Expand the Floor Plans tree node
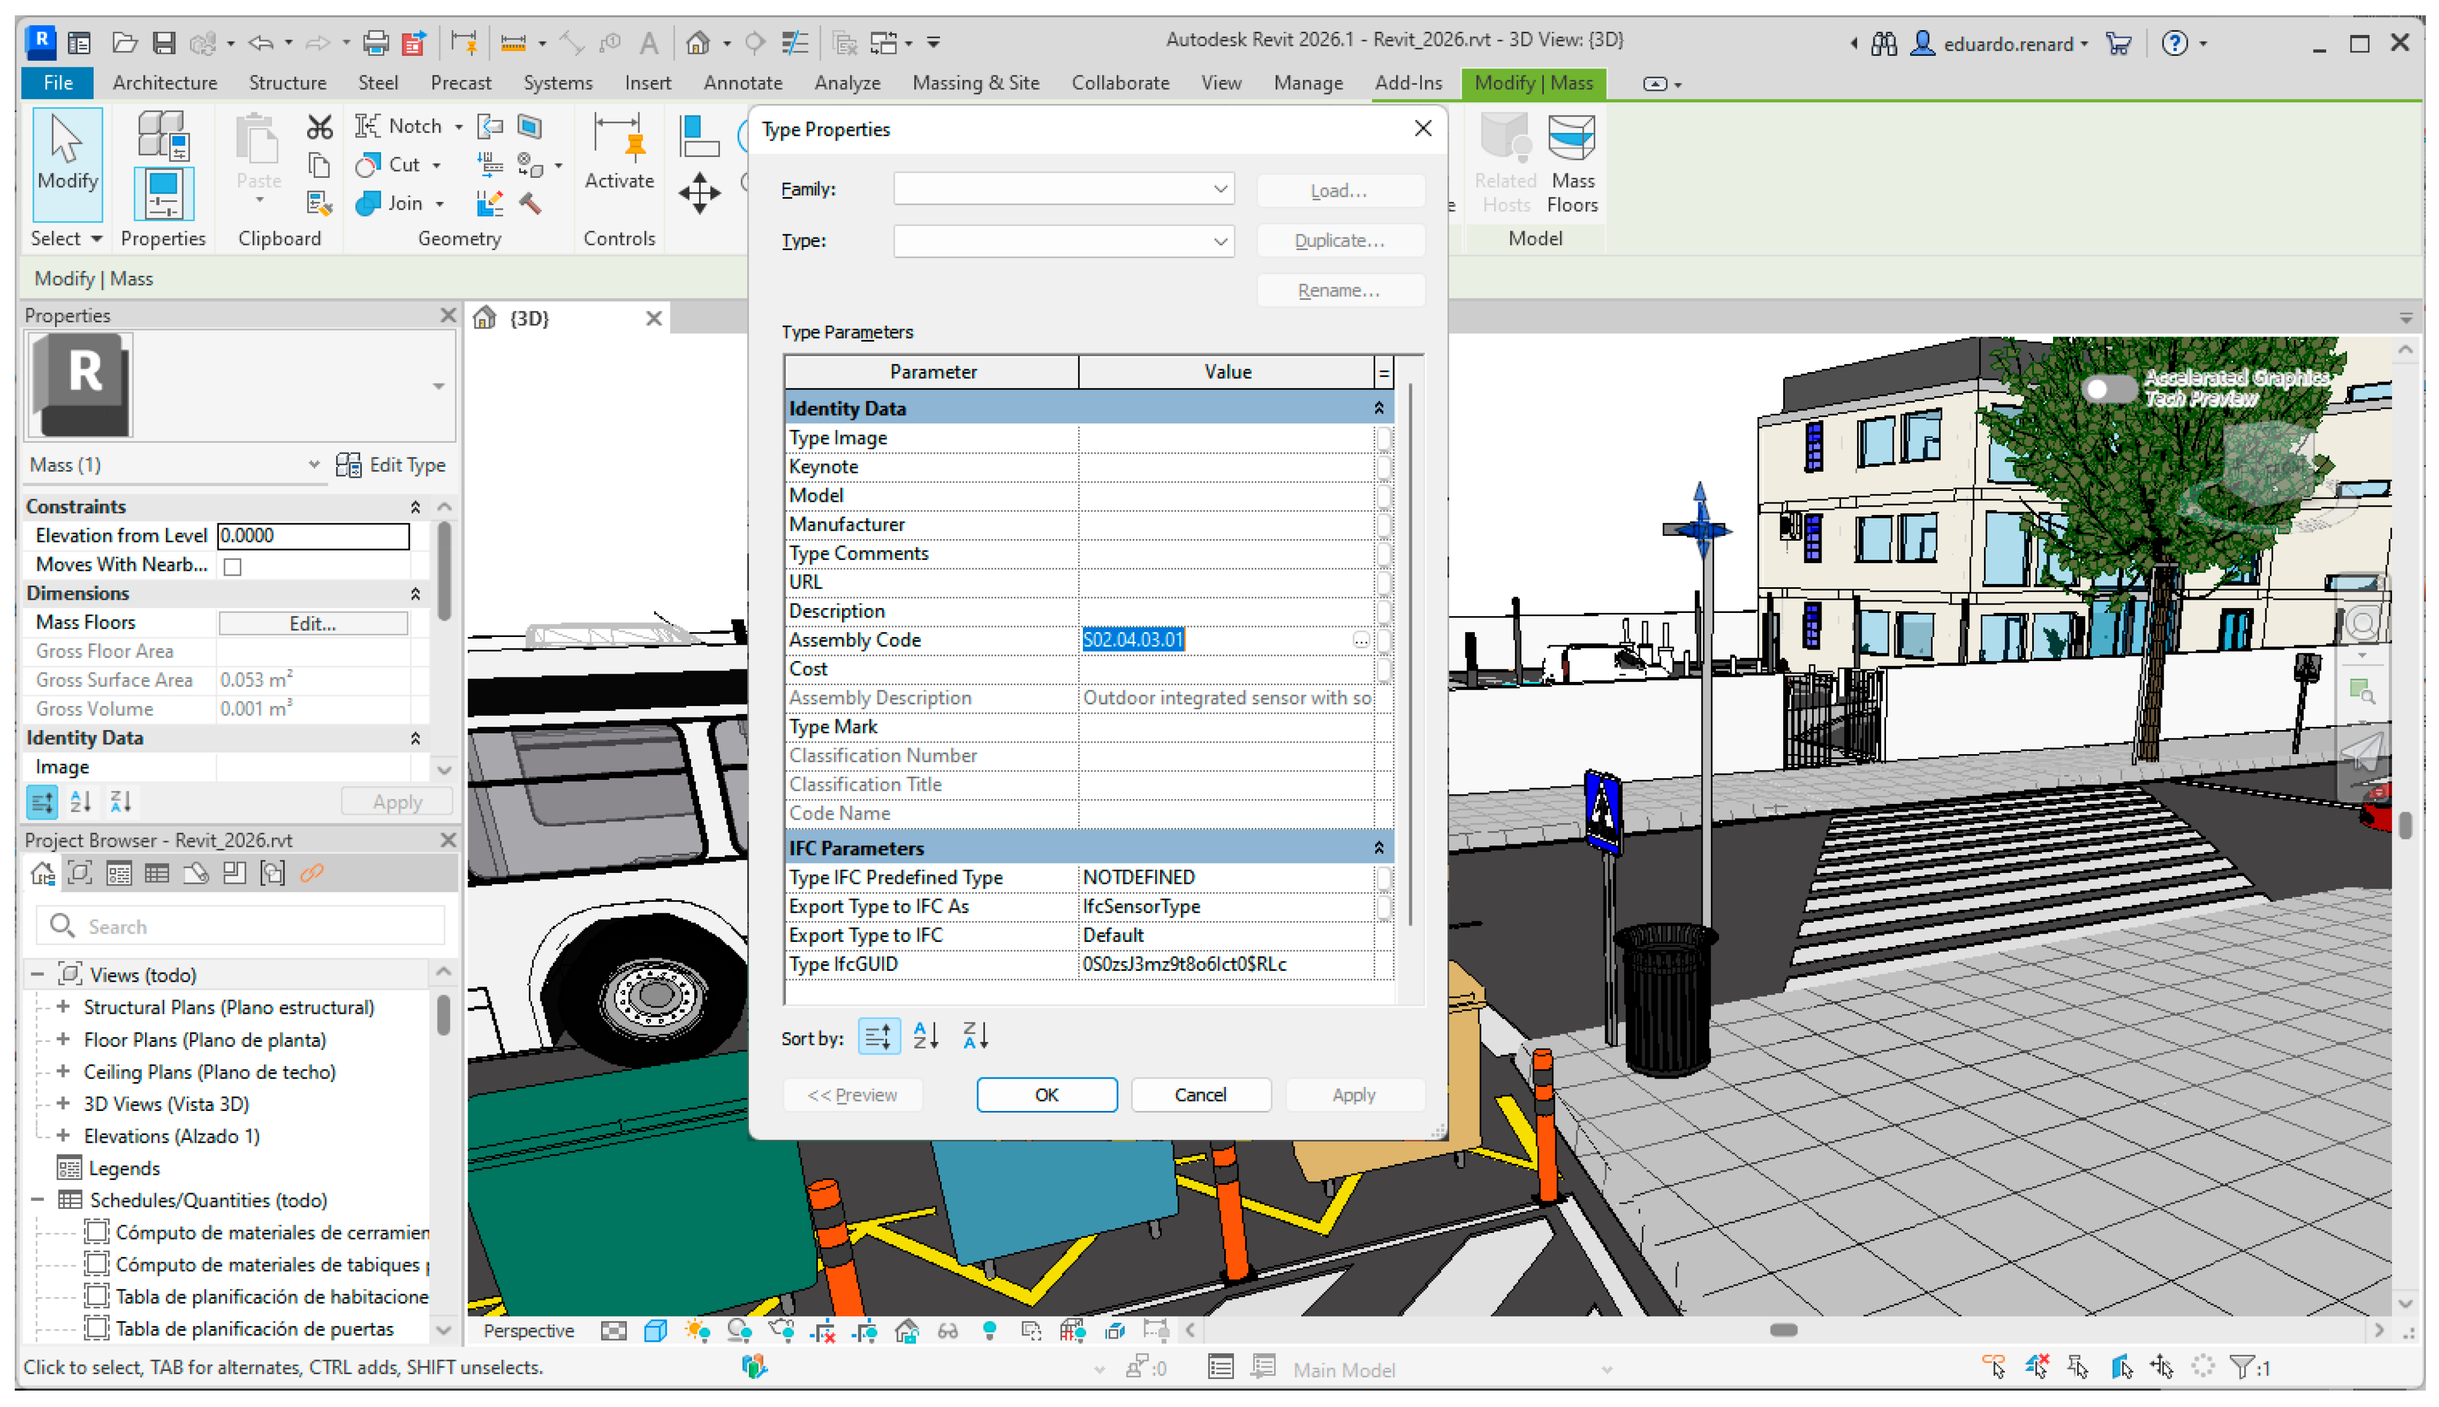Screen dimensions: 2439x1407 64,1040
